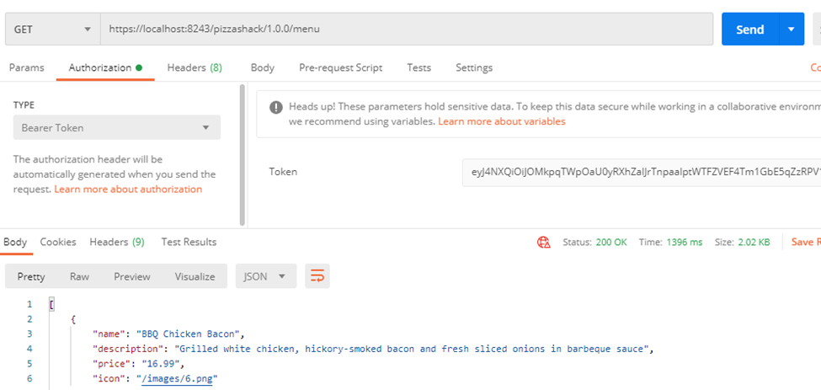This screenshot has height=390, width=821.
Task: Click the authorization panel vertical scrollbar
Action: click(x=242, y=154)
